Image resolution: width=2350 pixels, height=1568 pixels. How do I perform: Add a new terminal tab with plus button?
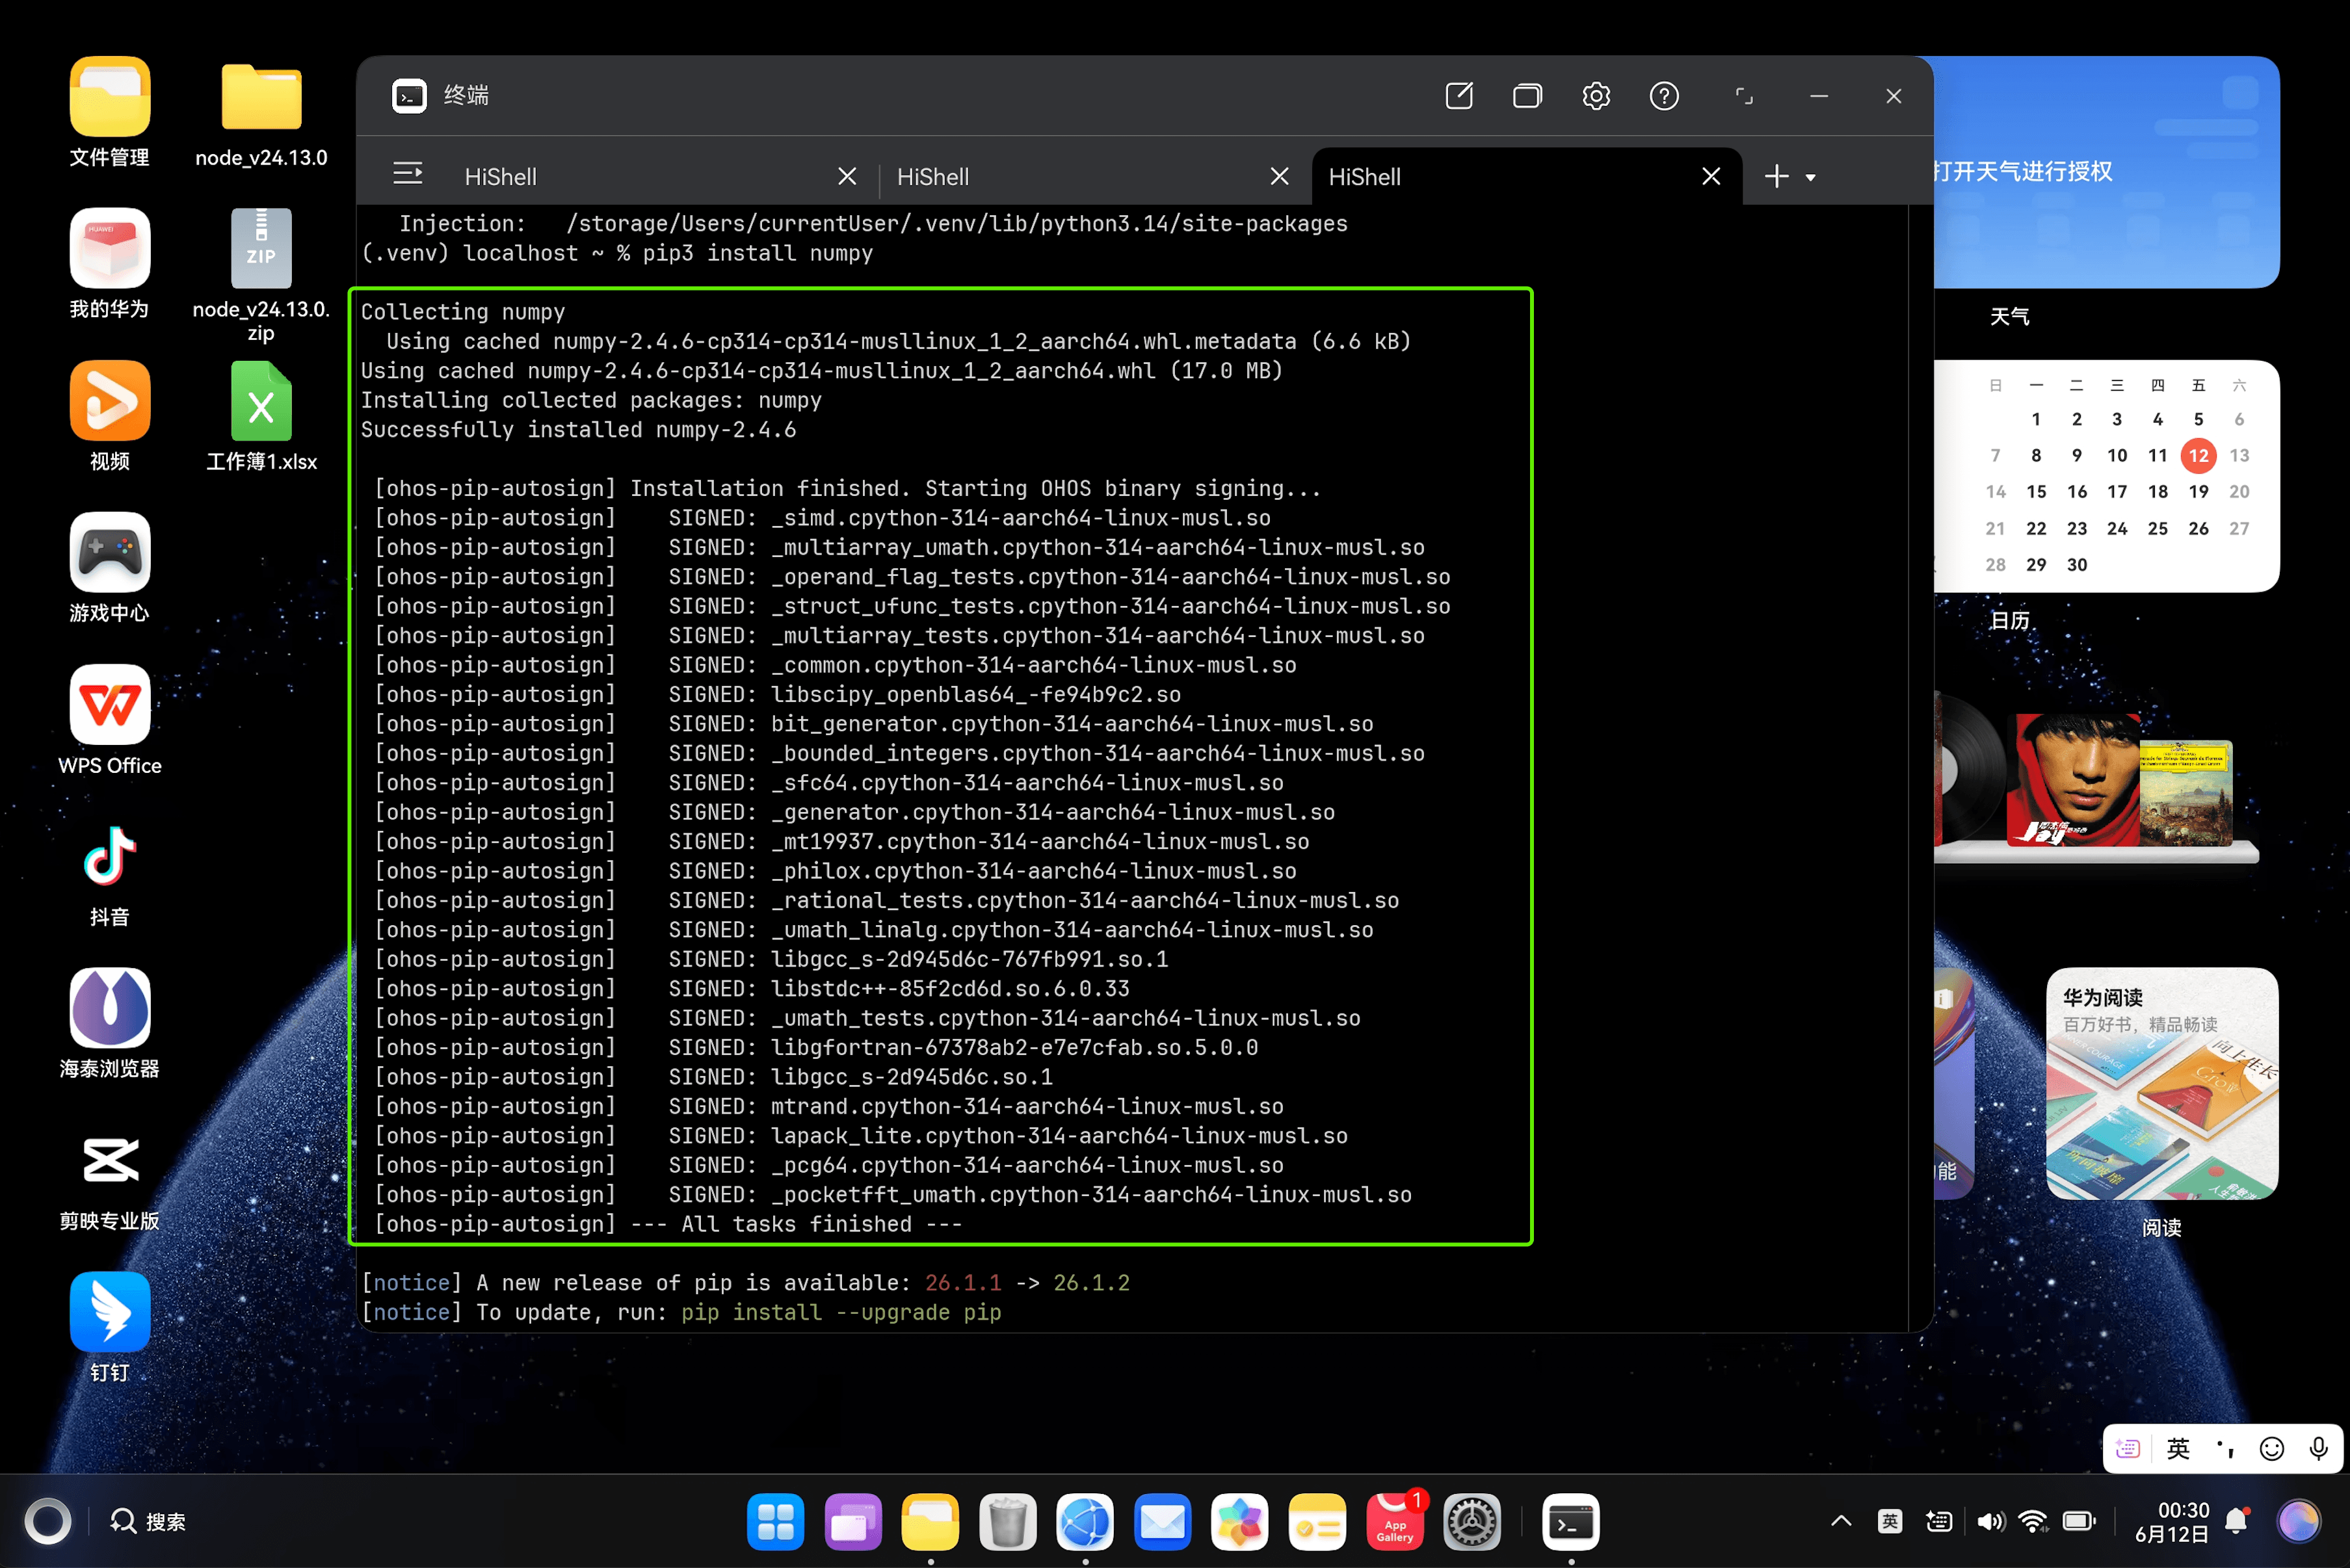click(x=1776, y=176)
